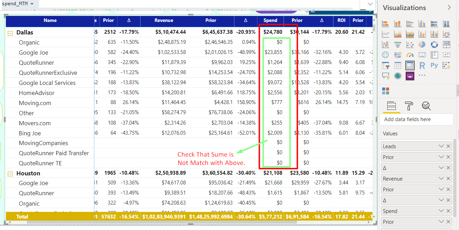Click the HomeAdvisor row label
The width and height of the screenshot is (459, 230).
(x=37, y=93)
